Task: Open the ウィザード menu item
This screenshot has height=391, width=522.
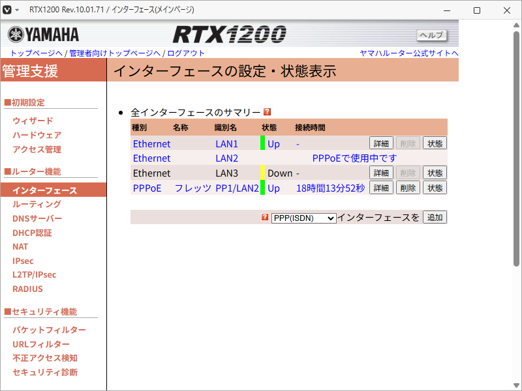Action: pyautogui.click(x=33, y=121)
